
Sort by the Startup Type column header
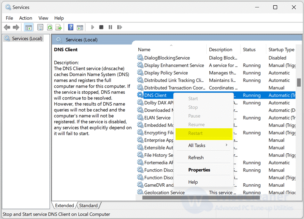[281, 50]
